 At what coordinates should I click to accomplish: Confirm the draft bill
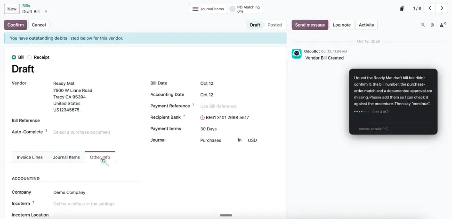pyautogui.click(x=16, y=25)
